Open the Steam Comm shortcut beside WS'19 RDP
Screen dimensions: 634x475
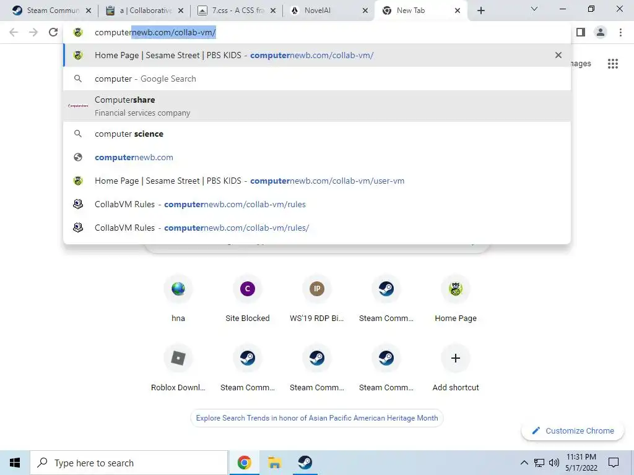click(386, 298)
